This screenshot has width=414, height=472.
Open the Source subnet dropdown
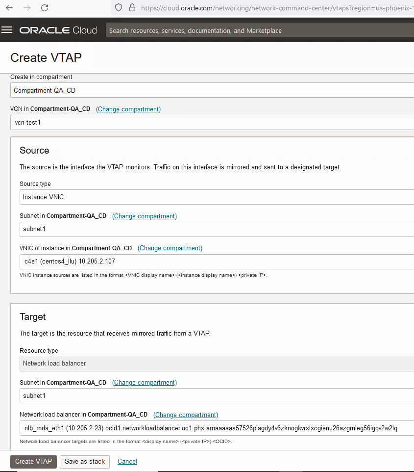point(216,229)
